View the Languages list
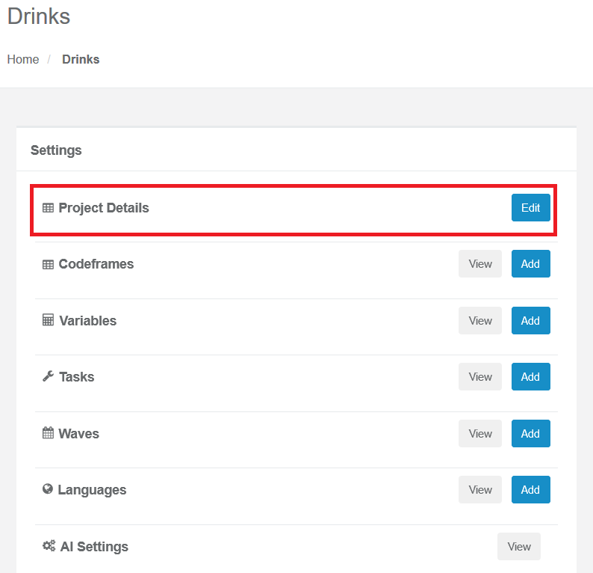Viewport: 593px width, 573px height. [x=480, y=489]
